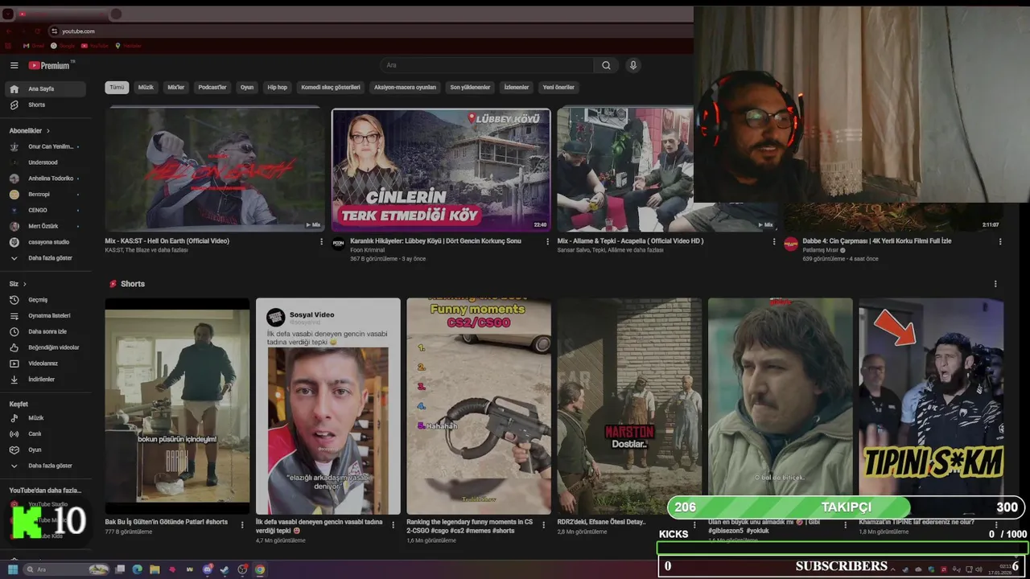Expand Daha fazla göster under Abonelikler
This screenshot has width=1030, height=579.
pos(45,258)
